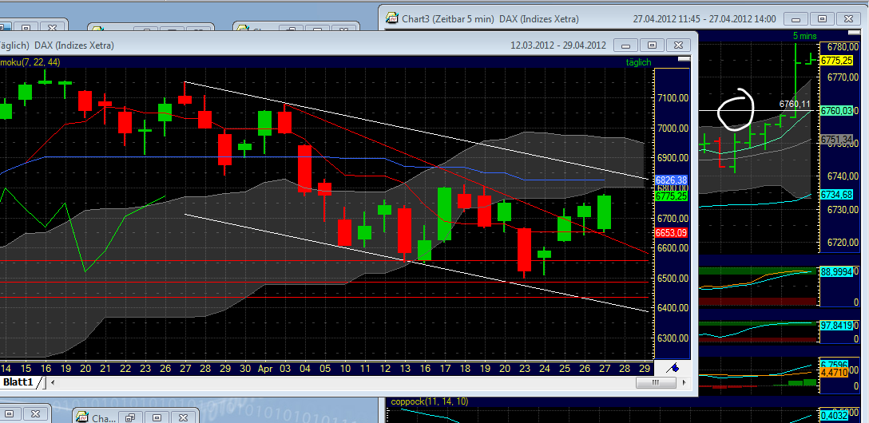Viewport: 869px width, 423px height.
Task: Click the 7100,00 price axis label on the daily chart
Action: (671, 98)
